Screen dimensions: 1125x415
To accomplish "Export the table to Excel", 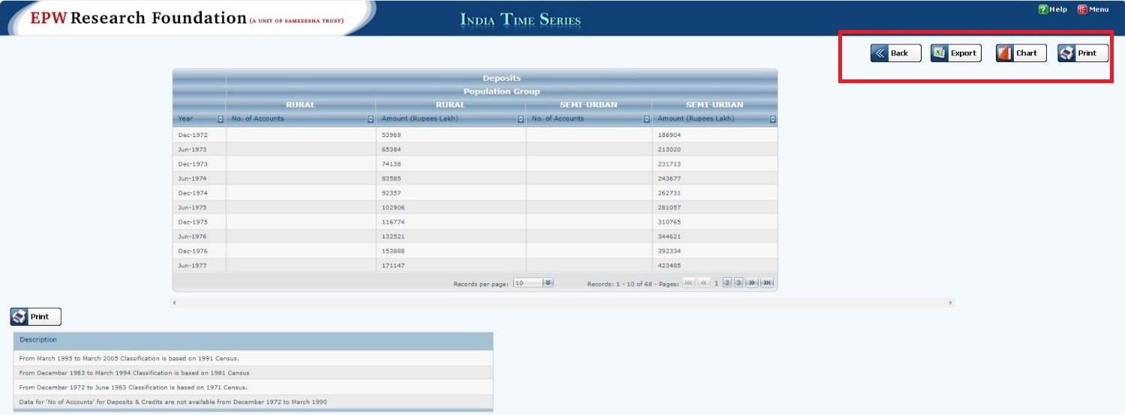I will (955, 53).
